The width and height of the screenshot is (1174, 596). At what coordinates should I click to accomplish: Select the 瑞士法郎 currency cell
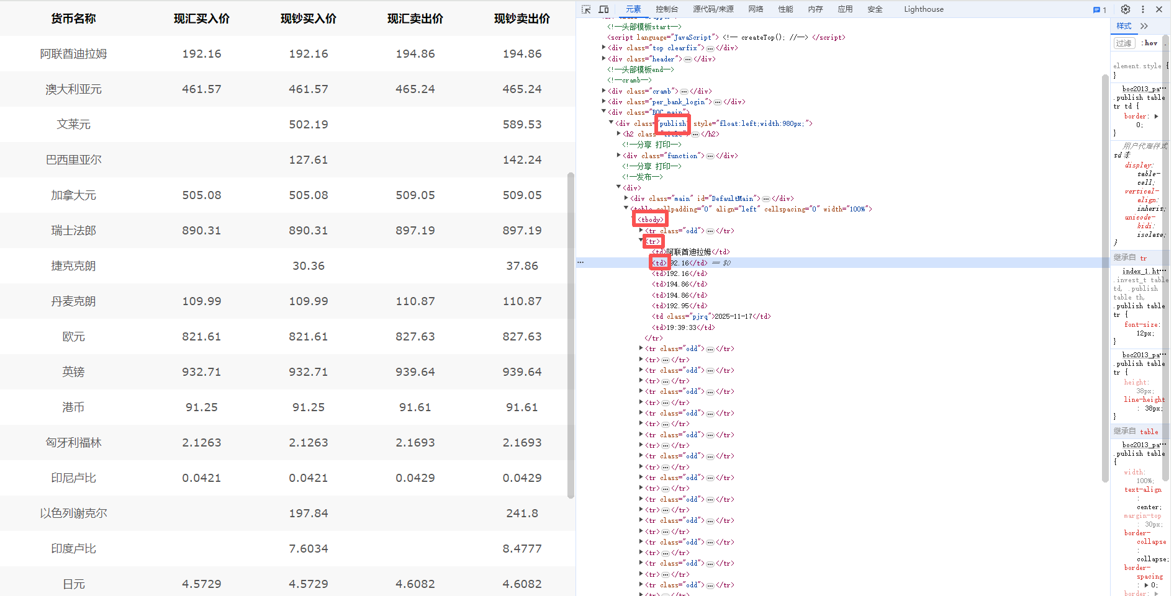[74, 231]
